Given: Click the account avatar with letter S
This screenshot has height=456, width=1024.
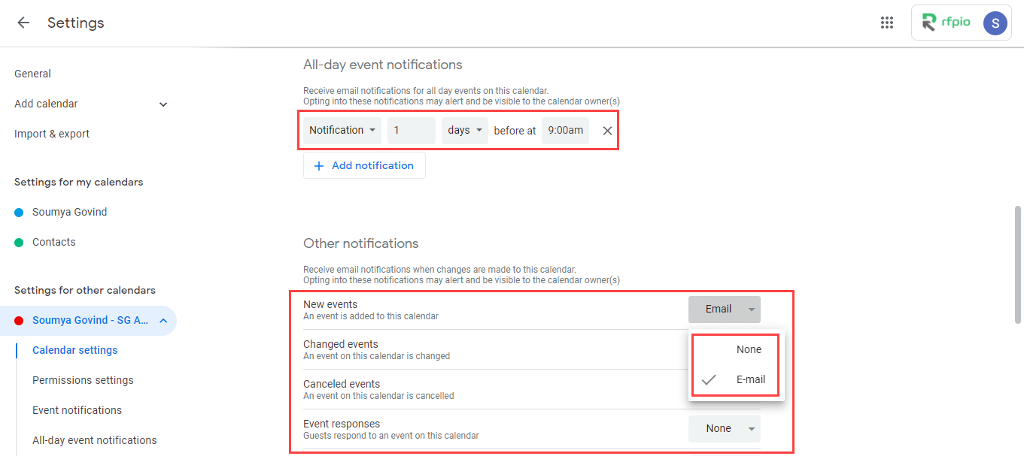Looking at the screenshot, I should pos(995,23).
